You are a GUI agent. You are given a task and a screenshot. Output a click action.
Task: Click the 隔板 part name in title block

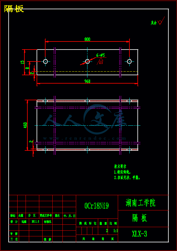tap(143, 218)
